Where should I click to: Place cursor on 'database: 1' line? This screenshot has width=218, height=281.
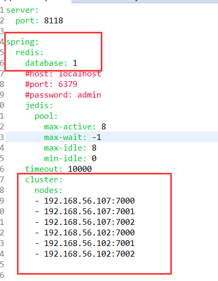(51, 63)
